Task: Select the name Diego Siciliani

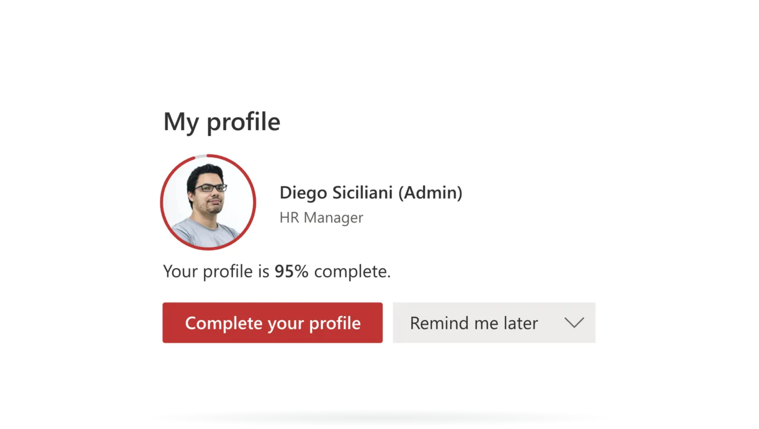Action: click(x=336, y=192)
